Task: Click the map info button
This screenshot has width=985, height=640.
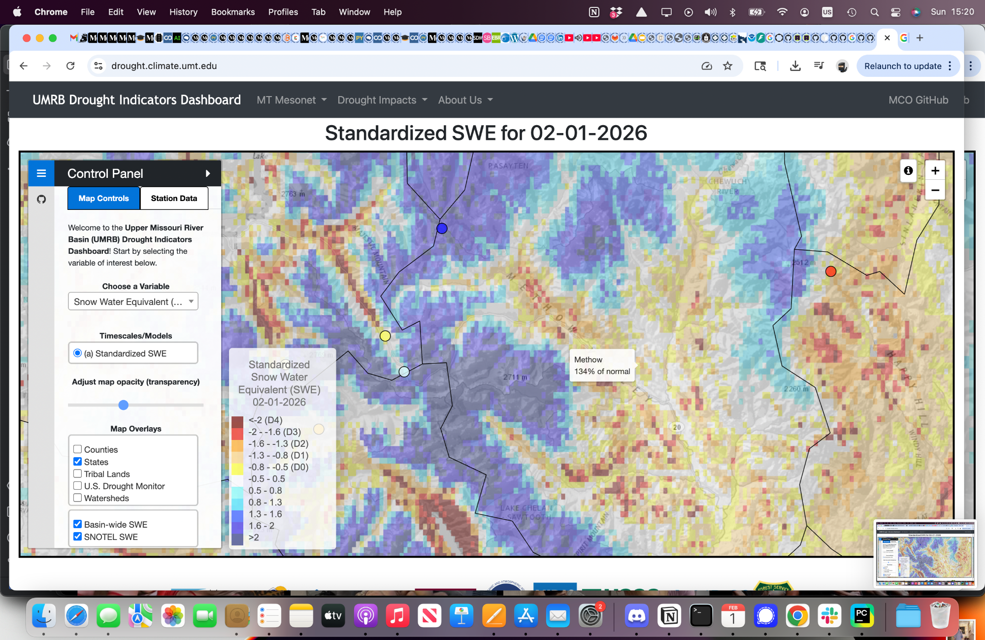Action: pos(908,170)
